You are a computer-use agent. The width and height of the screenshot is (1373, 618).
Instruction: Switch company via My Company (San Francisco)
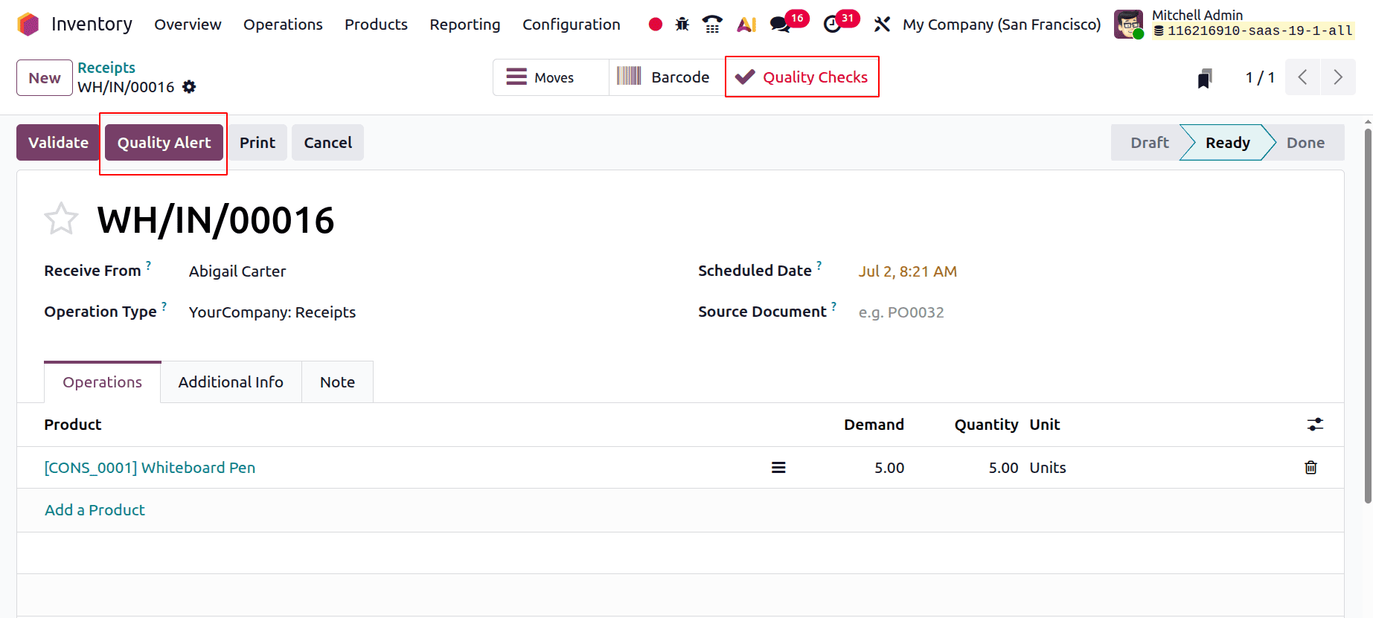1002,25
